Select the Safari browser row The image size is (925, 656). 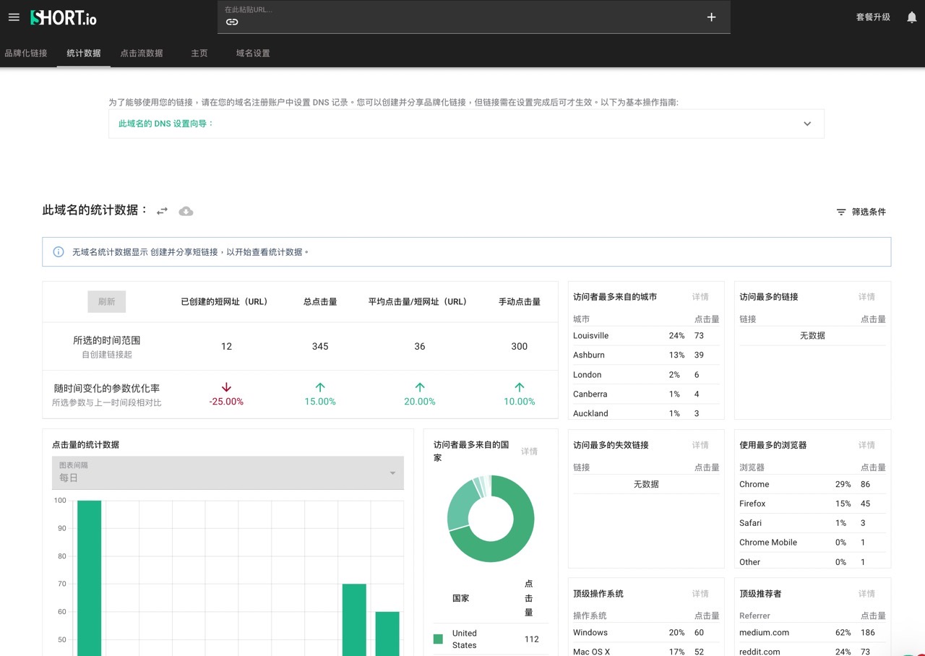pos(812,523)
